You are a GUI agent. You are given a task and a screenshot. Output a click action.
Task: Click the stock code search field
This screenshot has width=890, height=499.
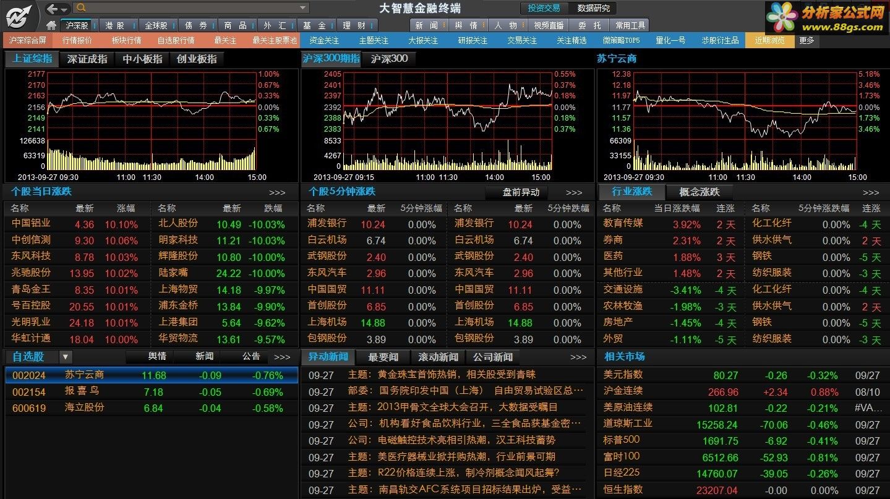[x=190, y=8]
